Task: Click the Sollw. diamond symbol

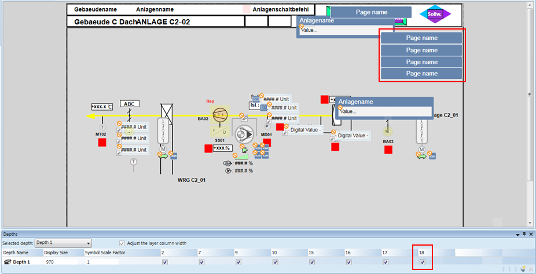Action: tap(432, 14)
